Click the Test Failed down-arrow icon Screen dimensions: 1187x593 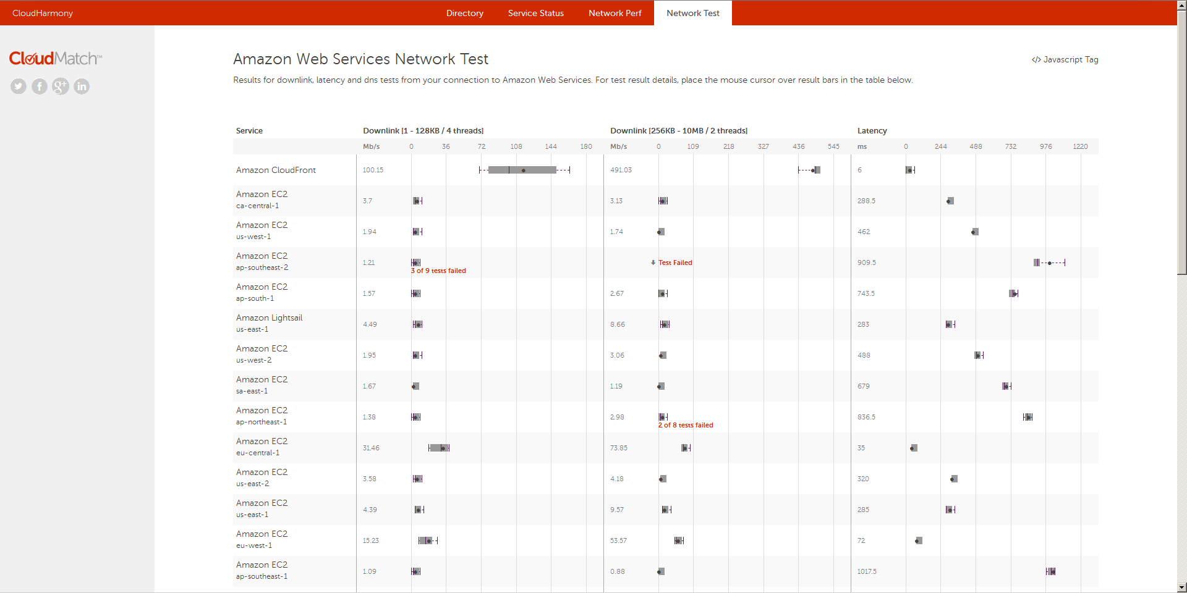[653, 263]
